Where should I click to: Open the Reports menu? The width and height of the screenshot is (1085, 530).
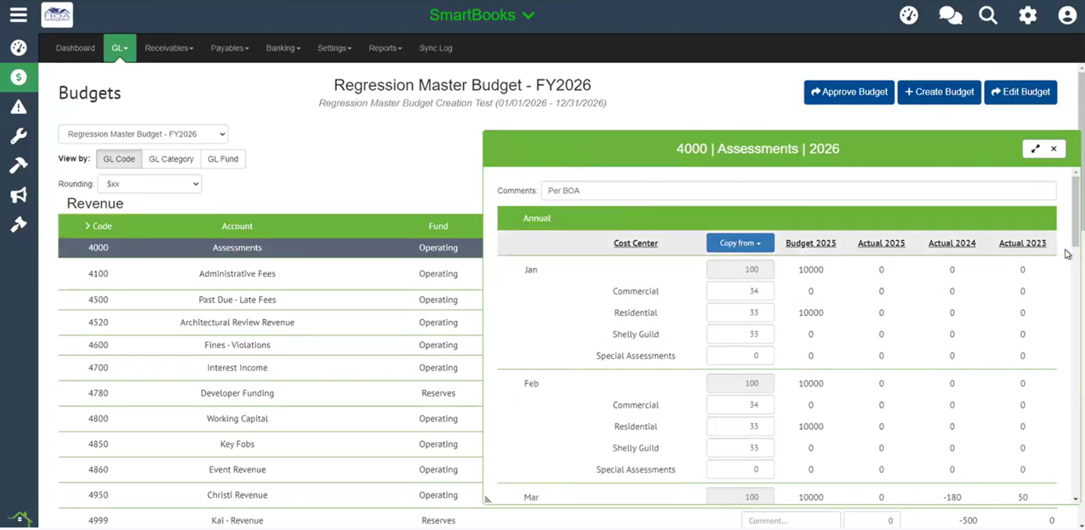[385, 48]
